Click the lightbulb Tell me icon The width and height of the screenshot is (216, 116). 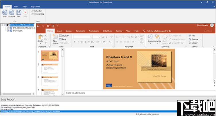(144, 31)
